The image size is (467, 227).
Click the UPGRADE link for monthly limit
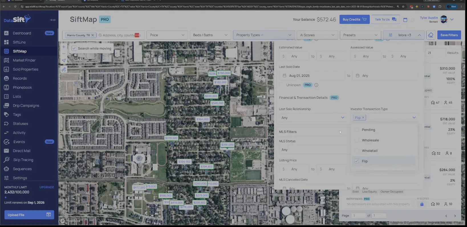(x=47, y=187)
